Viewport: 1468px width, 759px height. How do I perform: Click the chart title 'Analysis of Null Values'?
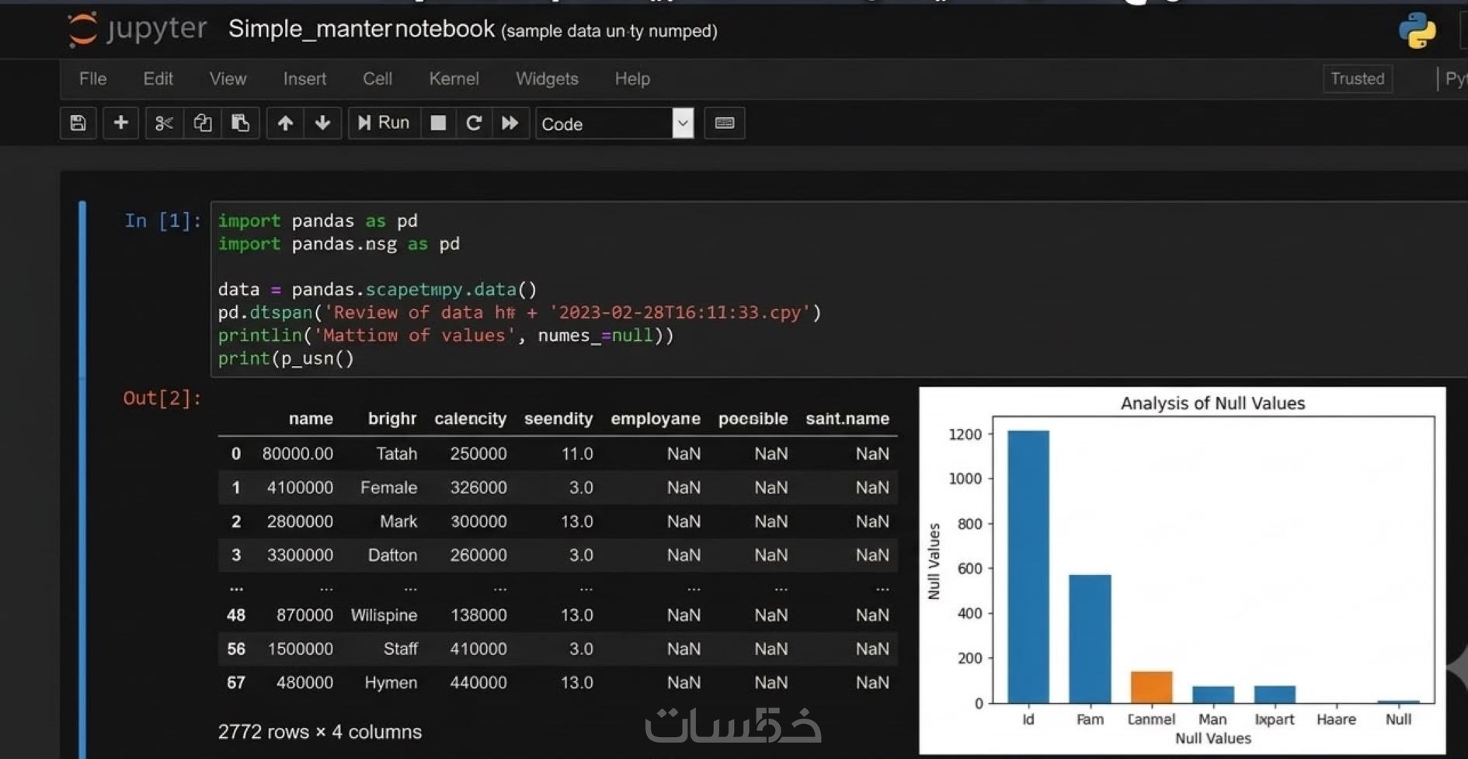click(x=1212, y=403)
